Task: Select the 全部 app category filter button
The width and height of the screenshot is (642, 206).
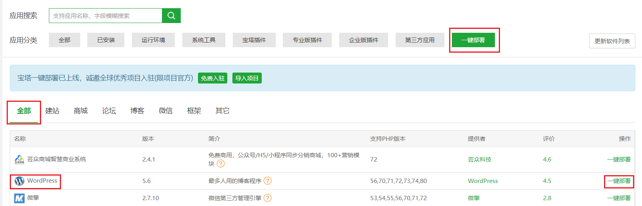Action: tap(65, 40)
